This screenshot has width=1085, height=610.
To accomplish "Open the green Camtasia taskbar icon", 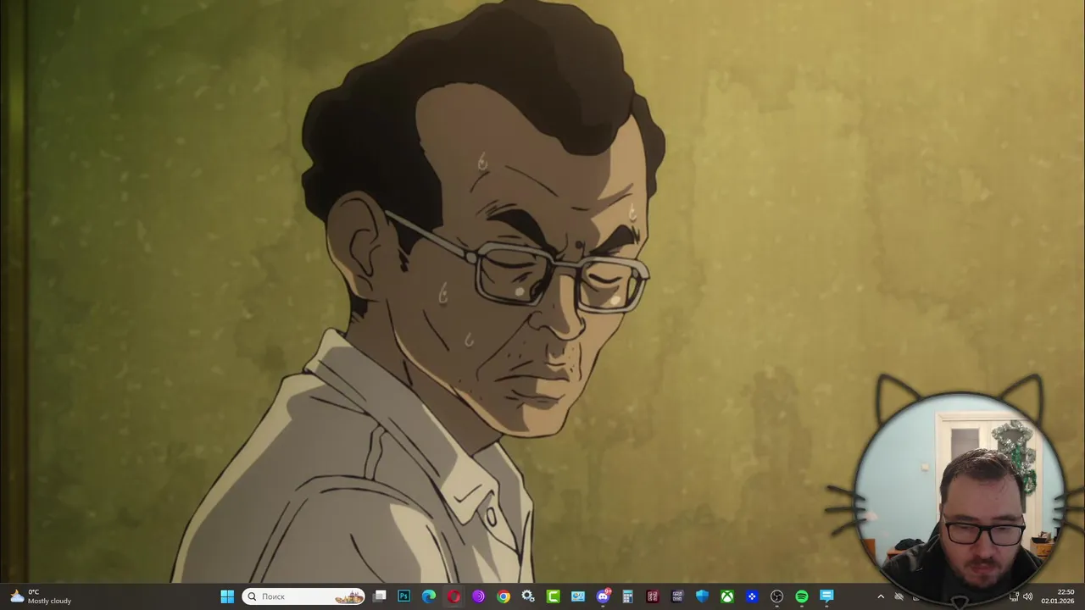I will click(553, 596).
